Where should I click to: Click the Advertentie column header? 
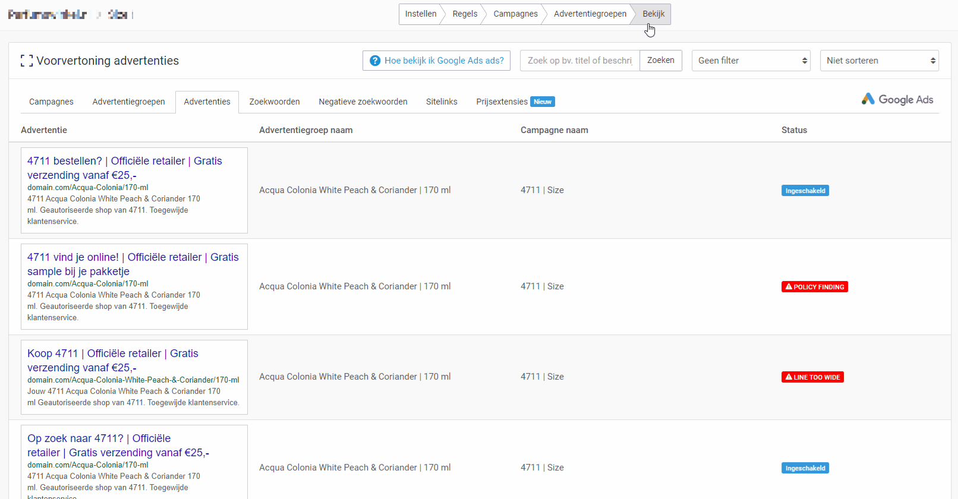(44, 130)
